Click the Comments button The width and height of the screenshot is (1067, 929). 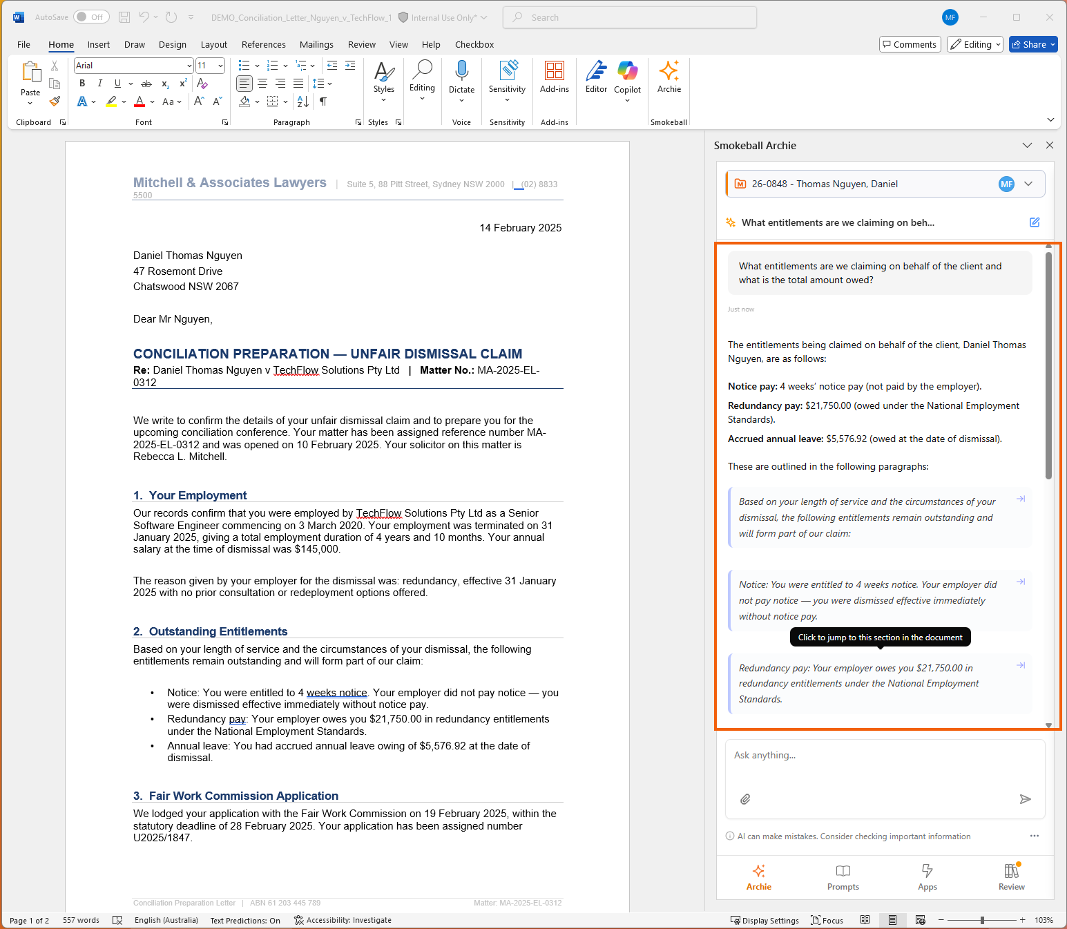point(910,44)
